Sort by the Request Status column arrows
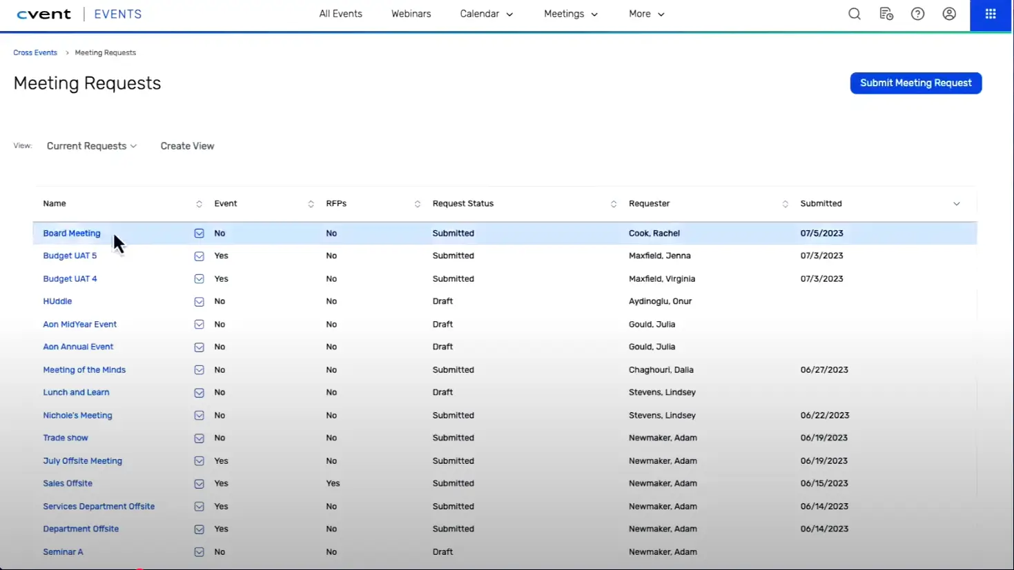The height and width of the screenshot is (570, 1014). point(614,204)
